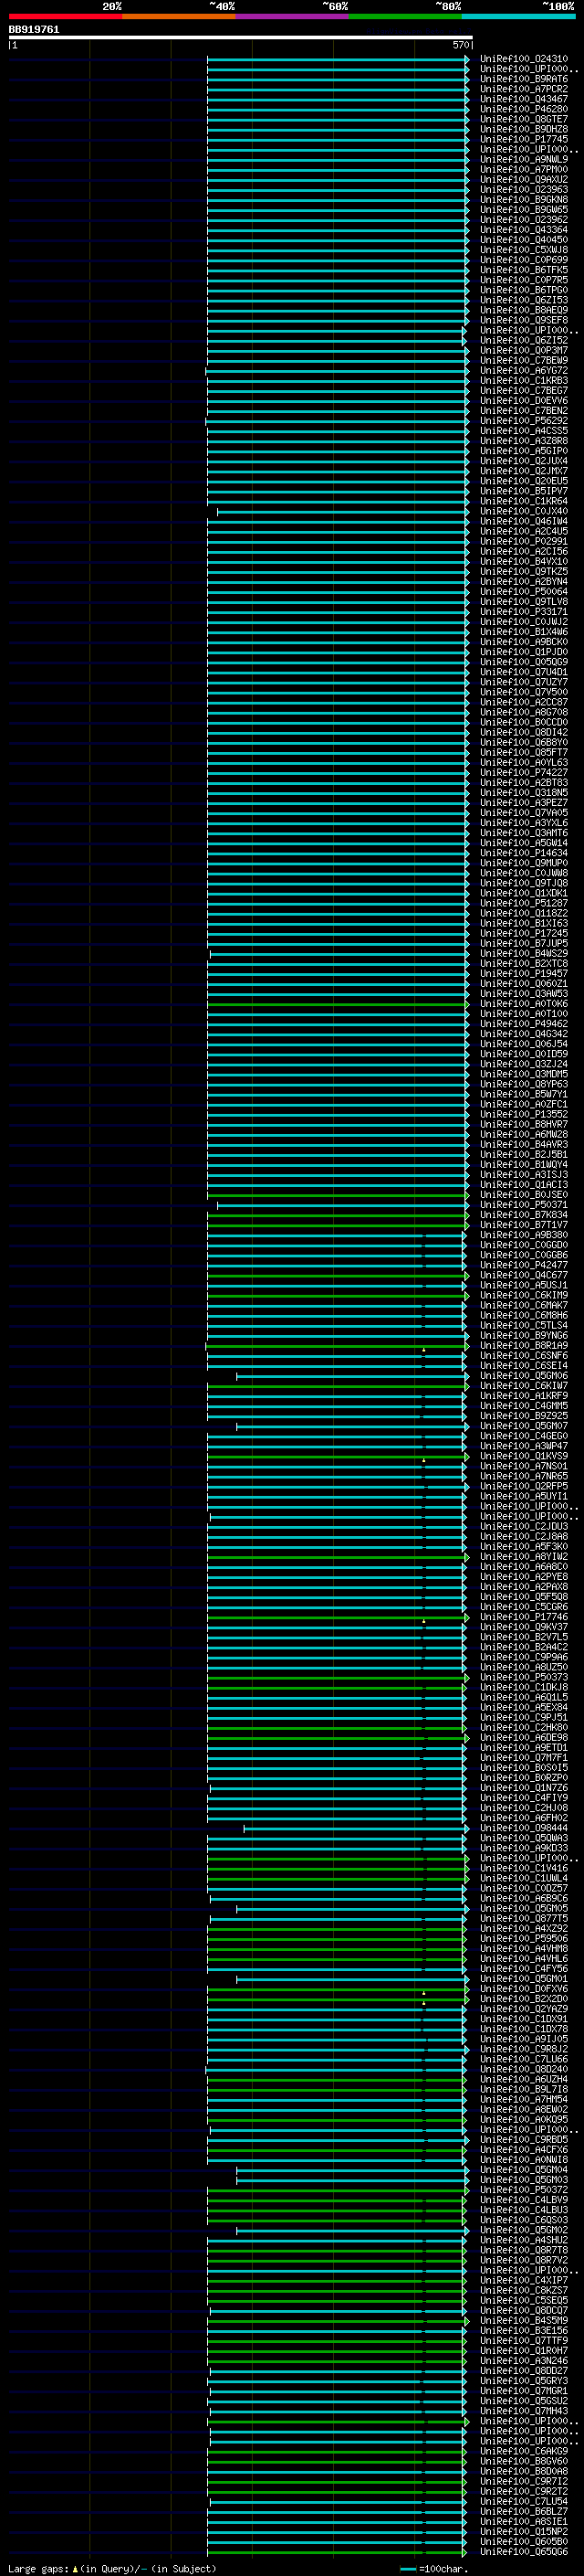The width and height of the screenshot is (584, 2576).
Task: Click the =100char. scale legend
Action: point(433,2568)
